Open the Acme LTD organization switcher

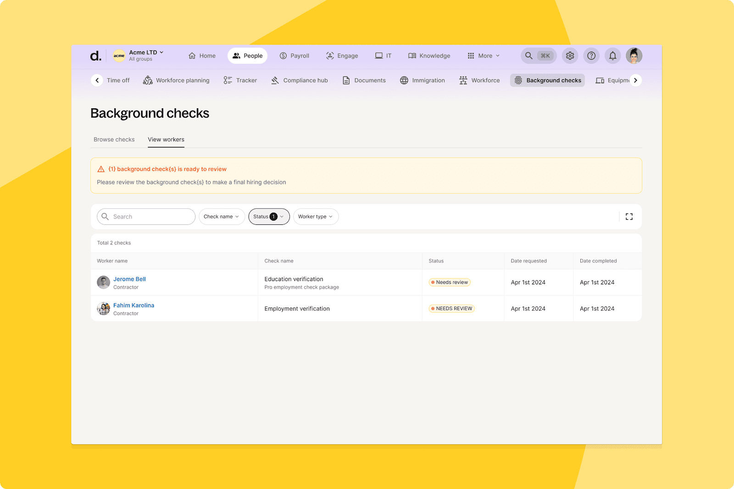click(x=139, y=56)
